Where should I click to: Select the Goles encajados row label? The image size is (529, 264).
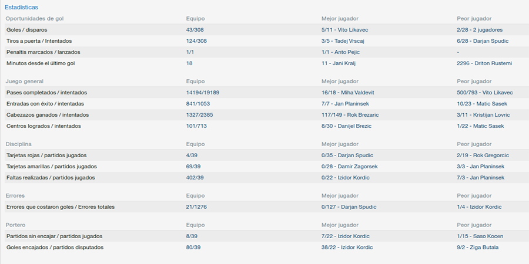[x=55, y=247]
